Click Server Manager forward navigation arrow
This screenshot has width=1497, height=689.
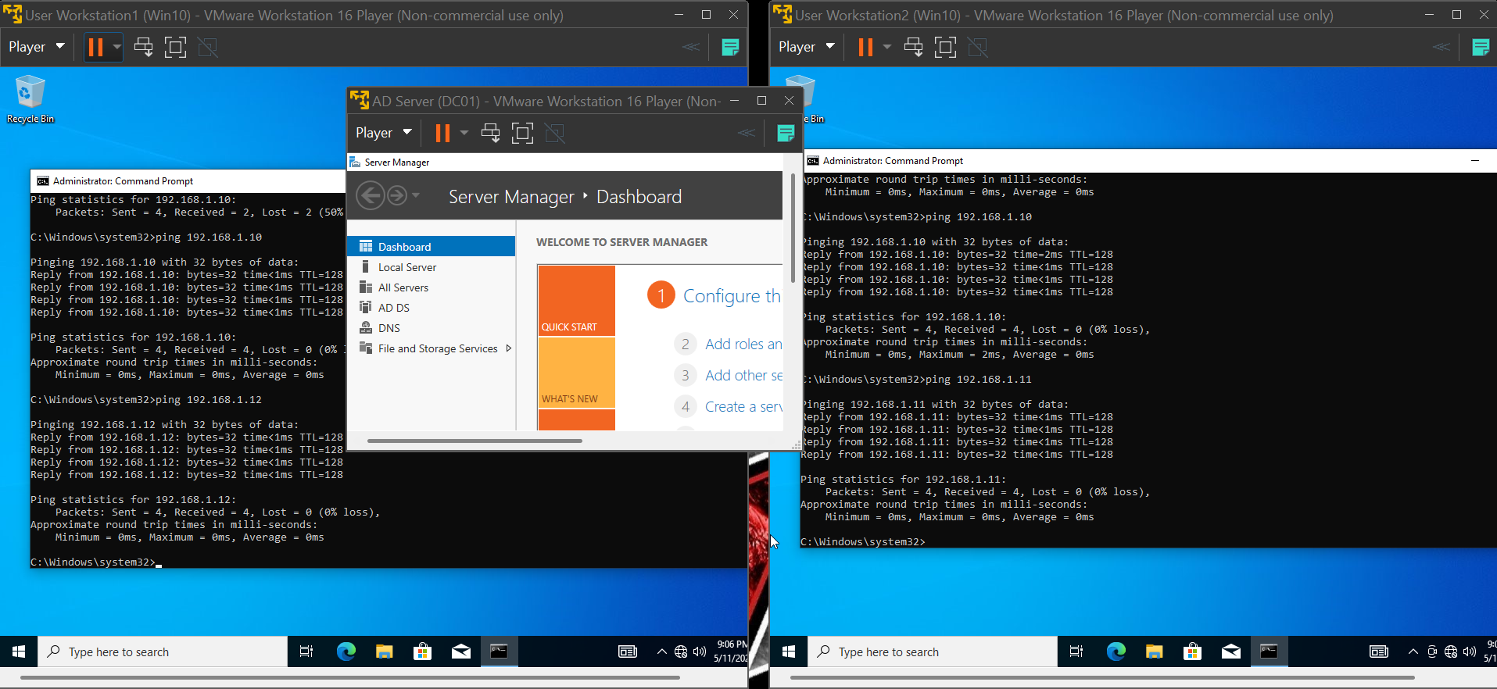click(x=397, y=195)
